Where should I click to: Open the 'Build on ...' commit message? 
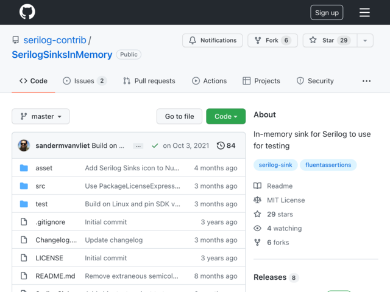tap(108, 145)
